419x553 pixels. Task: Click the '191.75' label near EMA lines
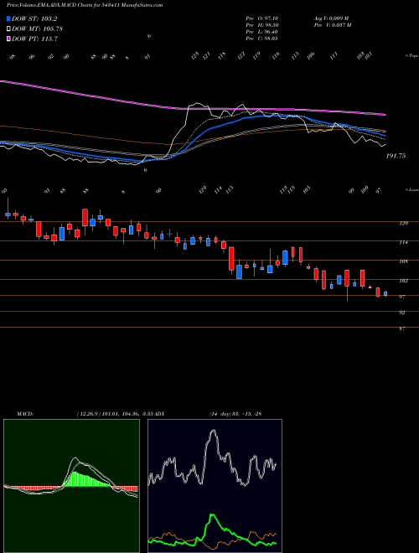point(396,156)
